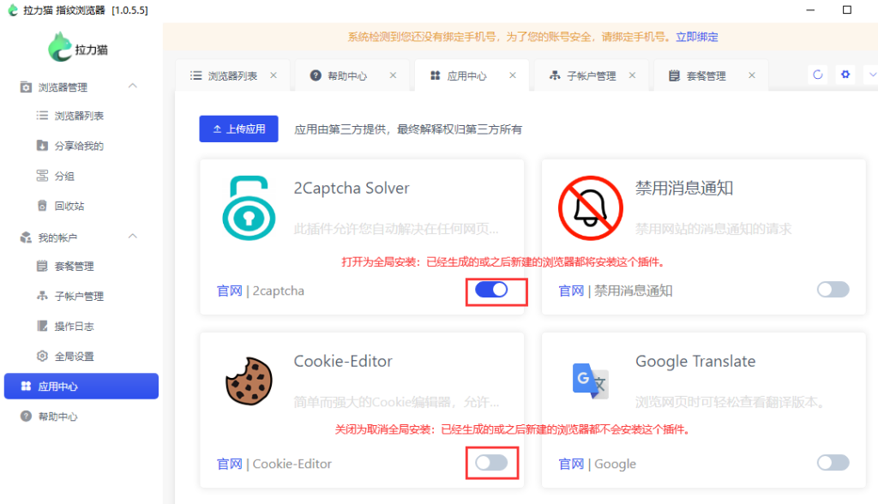Click the settings gear in tab bar
The height and width of the screenshot is (504, 878).
pyautogui.click(x=845, y=75)
